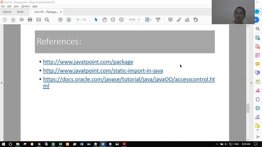
Task: Collapse the right tools pane arrow
Action: [251, 82]
